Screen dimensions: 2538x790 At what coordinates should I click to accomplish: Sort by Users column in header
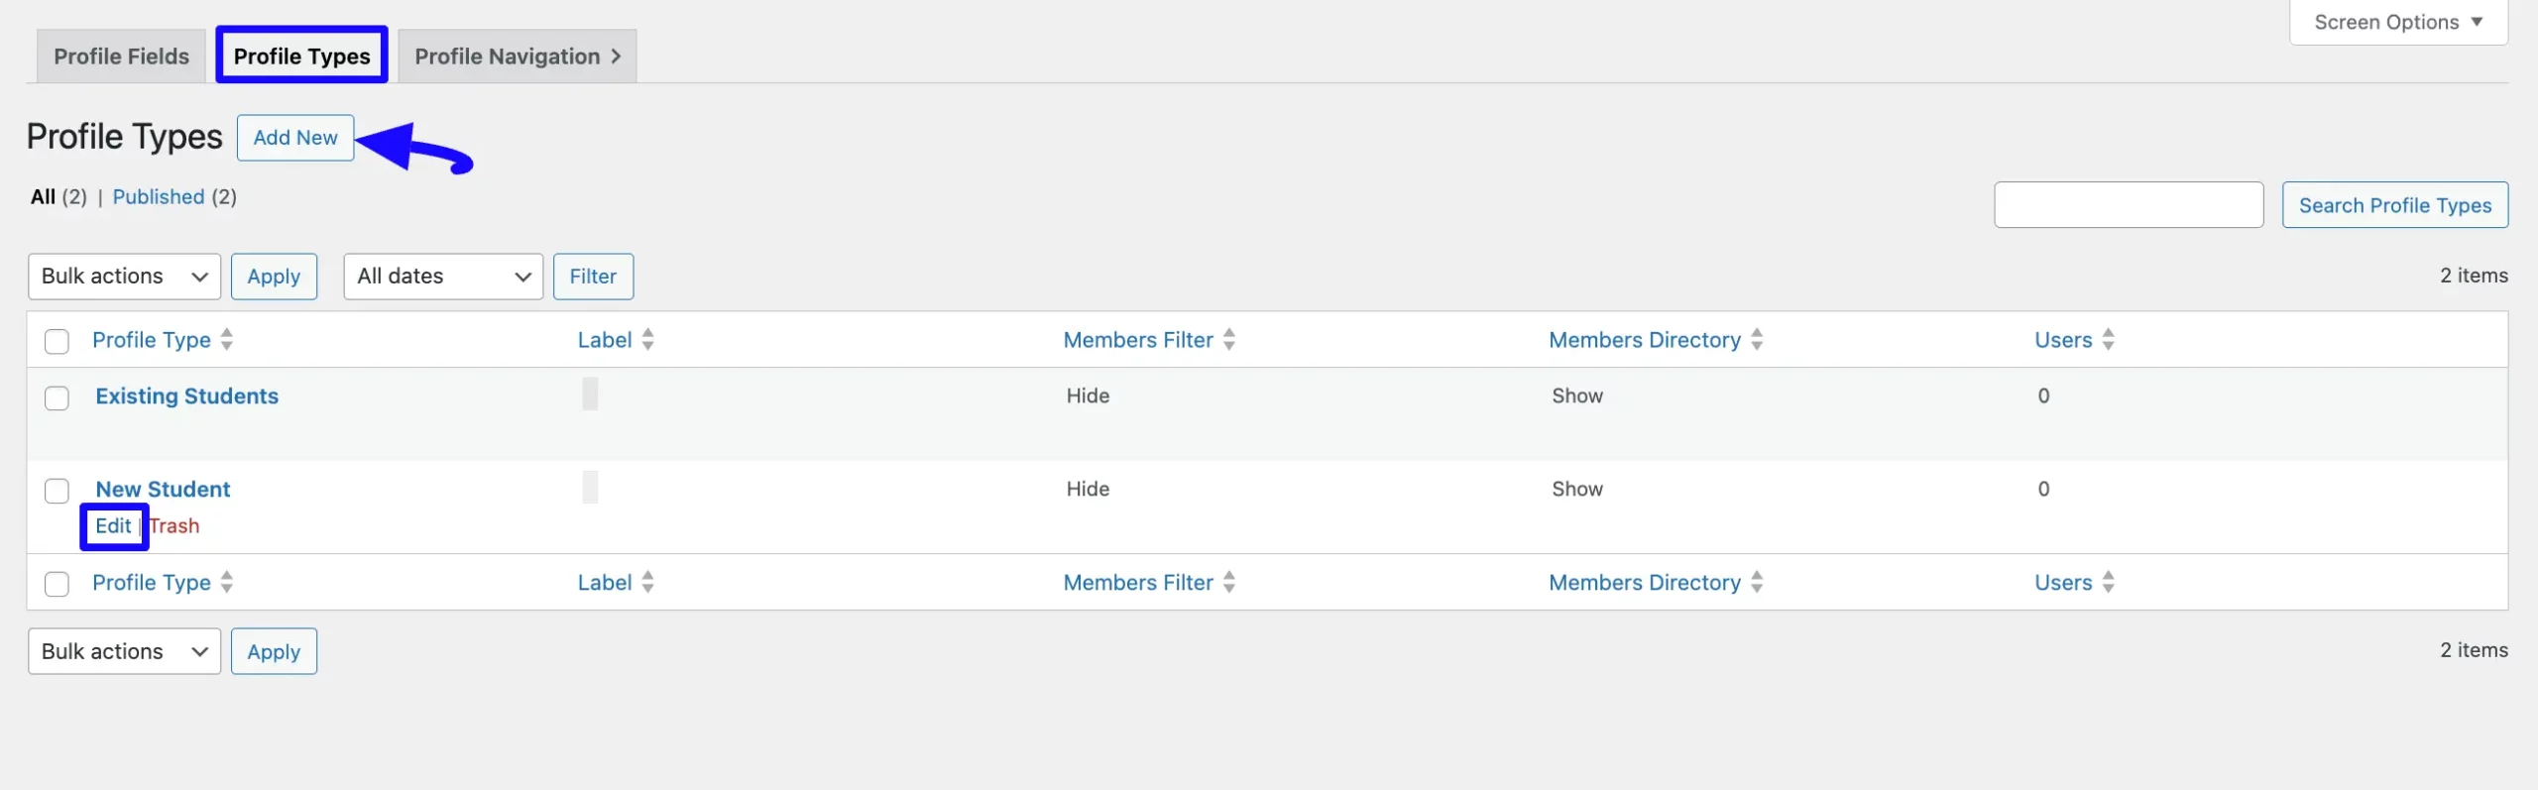click(2063, 340)
